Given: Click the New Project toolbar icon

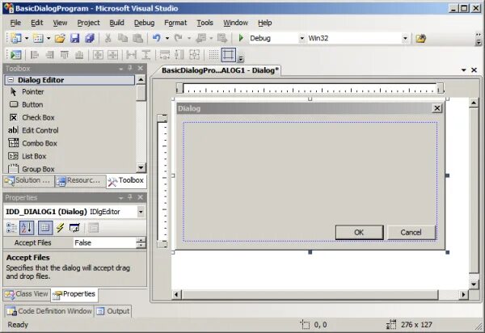Looking at the screenshot, I should point(16,38).
